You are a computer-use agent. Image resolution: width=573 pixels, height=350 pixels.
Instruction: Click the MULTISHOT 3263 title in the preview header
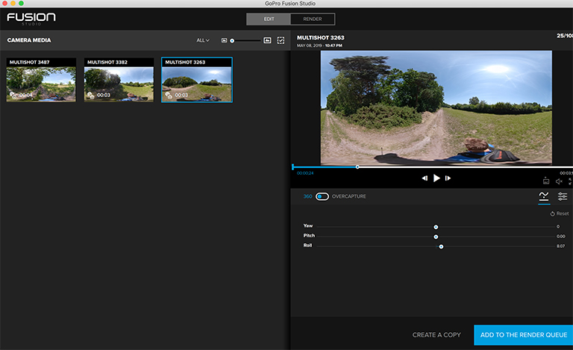(321, 37)
